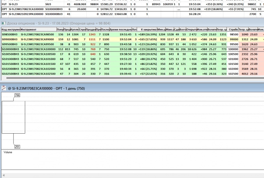Click the chart window title icon
264x178 pixels.
coord(3,88)
